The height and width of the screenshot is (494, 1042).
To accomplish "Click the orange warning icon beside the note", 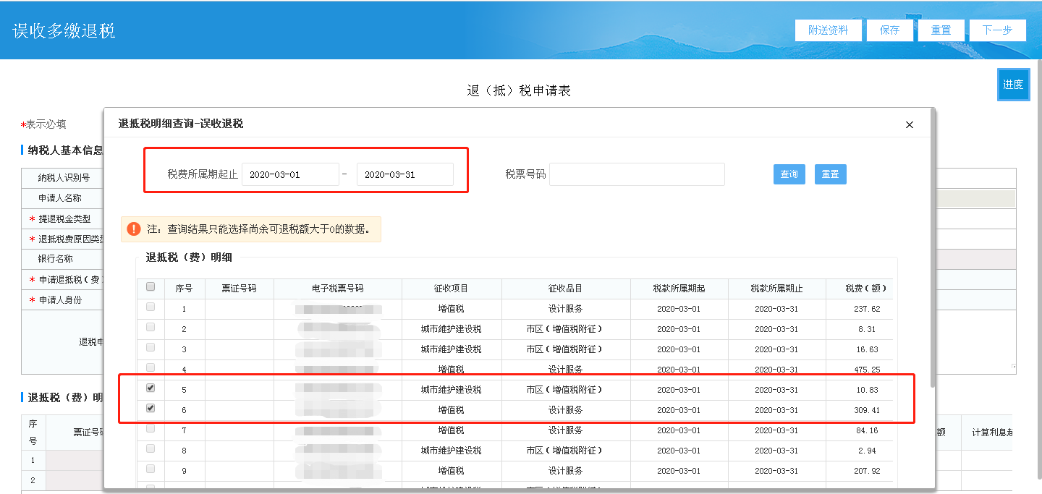I will (x=134, y=229).
